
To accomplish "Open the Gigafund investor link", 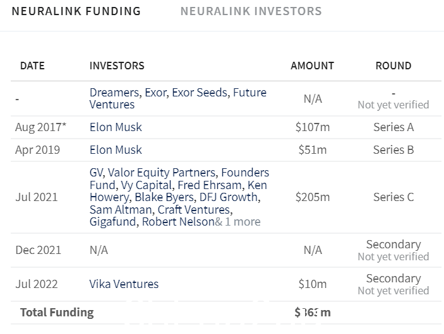I will pos(113,222).
